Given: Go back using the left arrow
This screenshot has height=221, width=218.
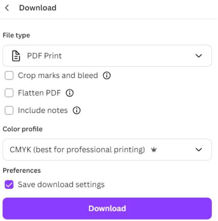Looking at the screenshot, I should 7,8.
